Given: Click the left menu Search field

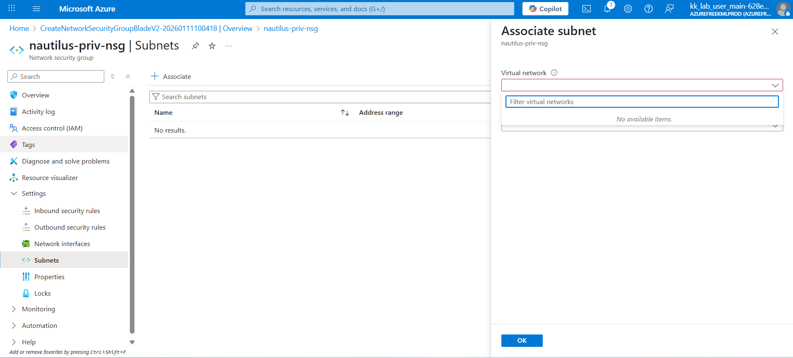Looking at the screenshot, I should click(x=56, y=76).
